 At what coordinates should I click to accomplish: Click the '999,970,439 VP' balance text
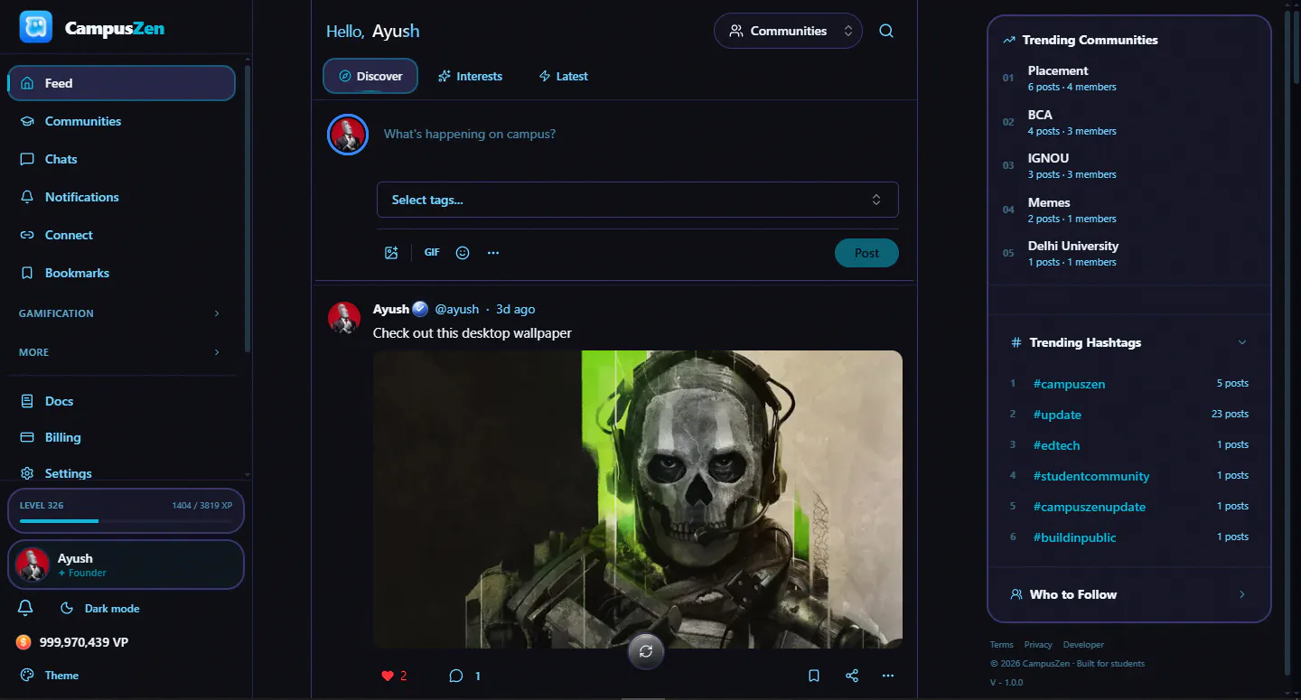84,642
